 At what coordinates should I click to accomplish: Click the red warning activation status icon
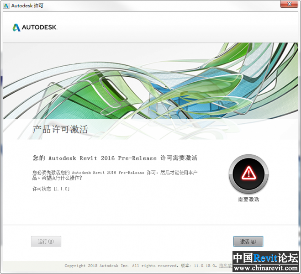pos(248,174)
